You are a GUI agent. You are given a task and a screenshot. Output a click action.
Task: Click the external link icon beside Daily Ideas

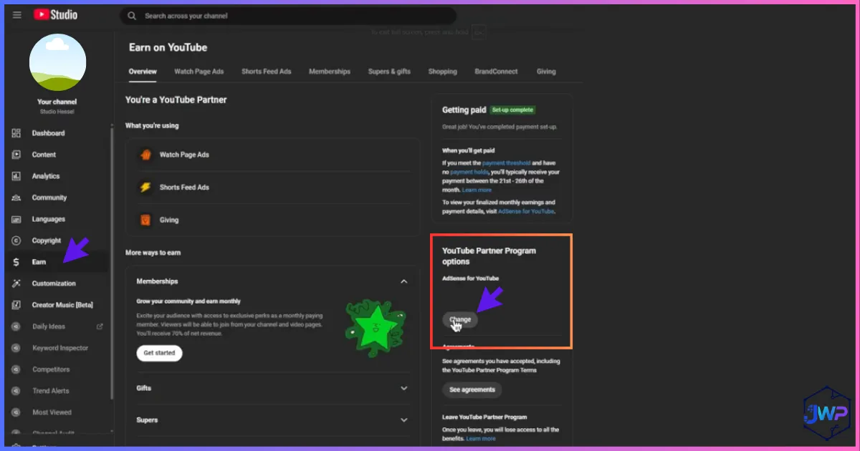tap(100, 326)
